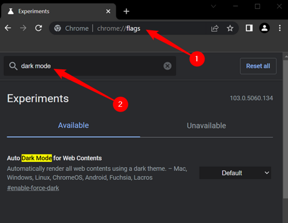Click the Automatically render all web contents description
This screenshot has width=288, height=223.
97,173
